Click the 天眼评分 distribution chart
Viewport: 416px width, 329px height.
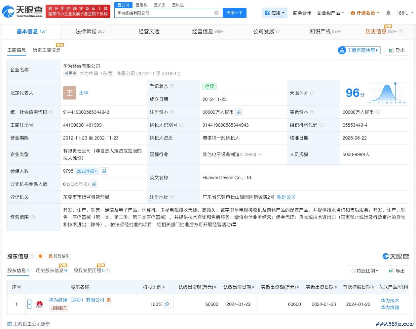[x=387, y=93]
